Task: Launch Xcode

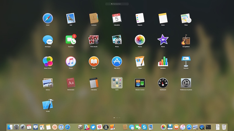Action: point(48,105)
